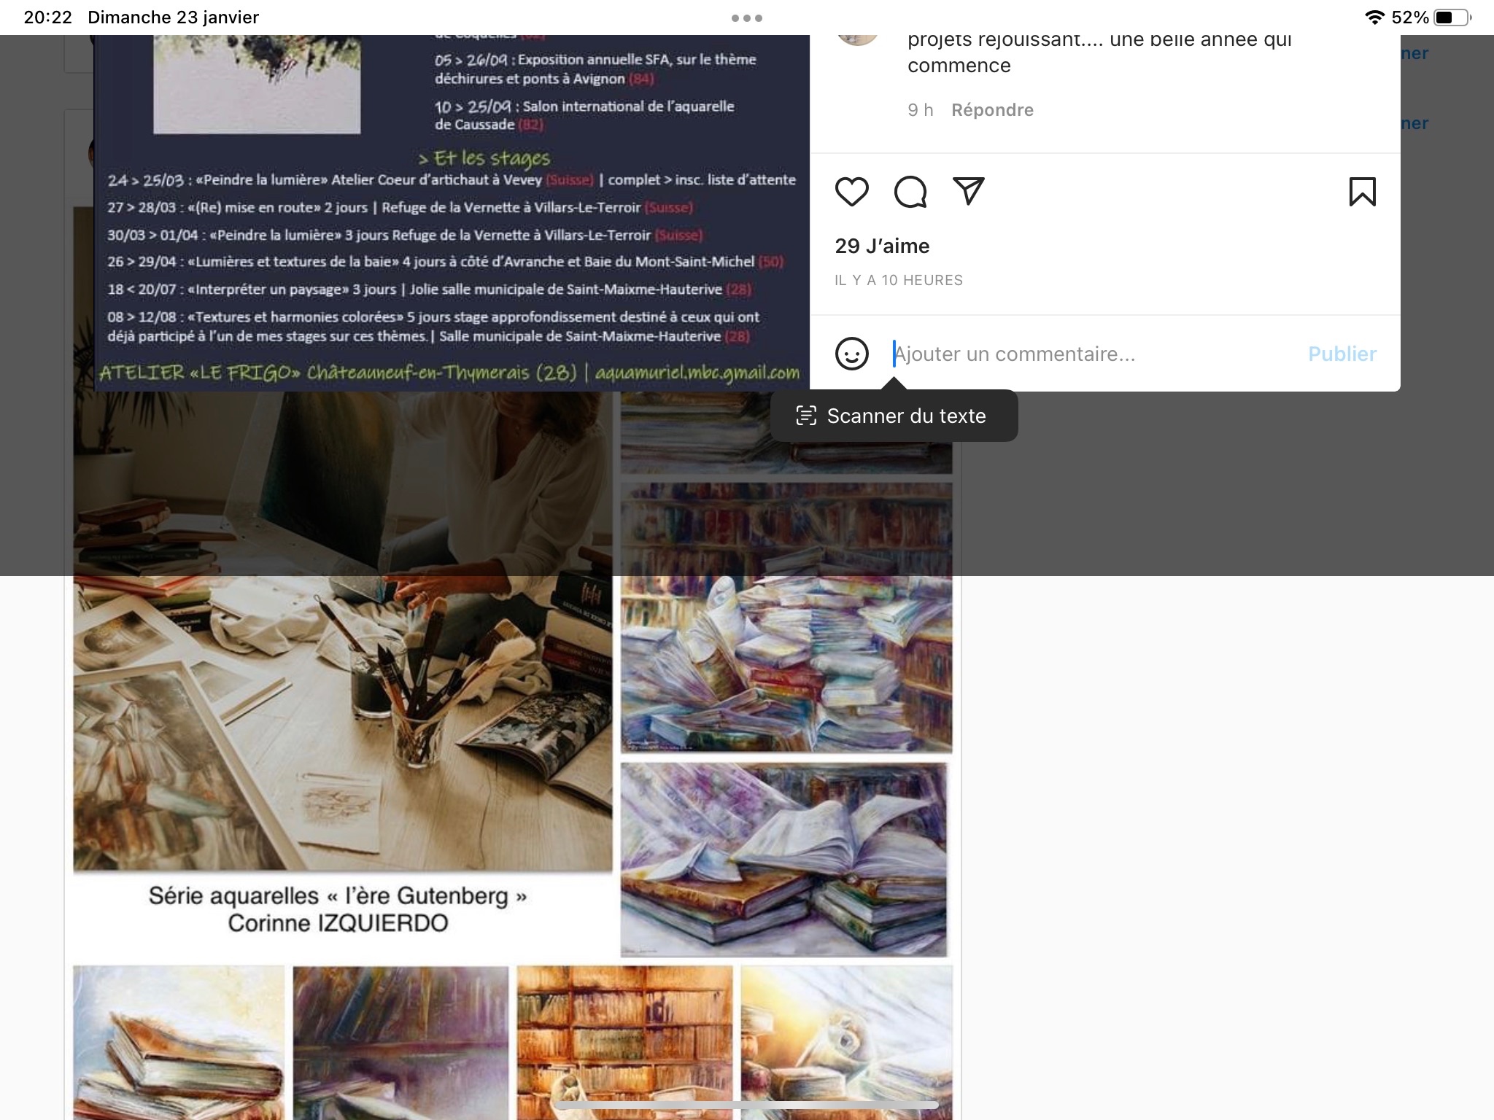The width and height of the screenshot is (1494, 1120).
Task: Tap the home indicator bar at bottom
Action: [747, 1105]
